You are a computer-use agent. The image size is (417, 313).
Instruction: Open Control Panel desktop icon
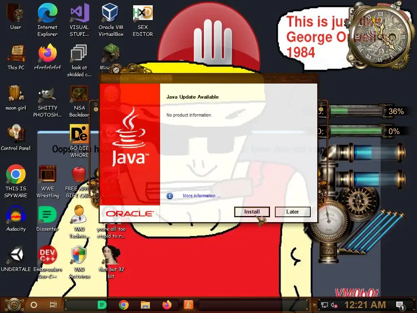[x=16, y=138]
